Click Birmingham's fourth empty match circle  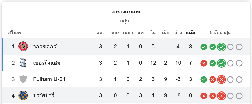point(230,63)
